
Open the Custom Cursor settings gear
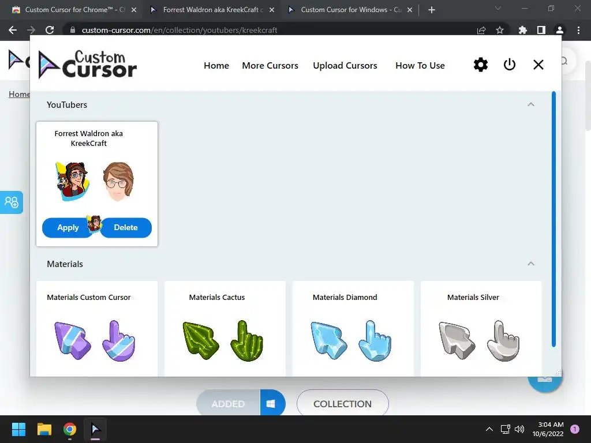click(481, 65)
